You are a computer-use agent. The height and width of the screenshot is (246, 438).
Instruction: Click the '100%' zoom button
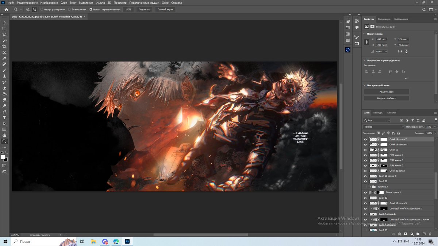(128, 9)
